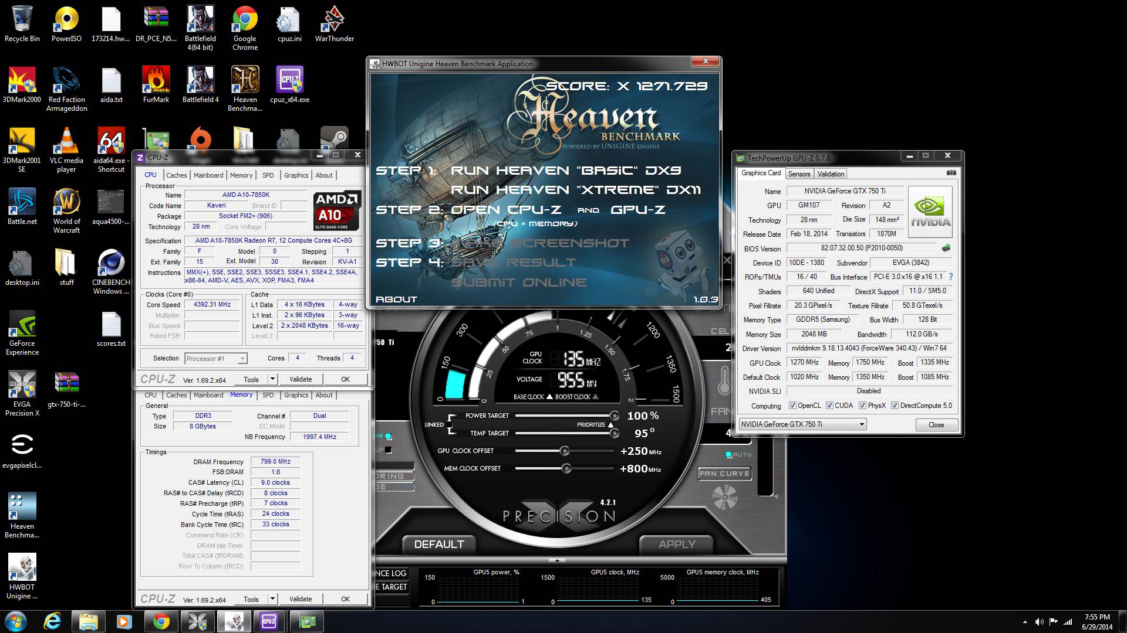This screenshot has width=1127, height=633.
Task: Toggle the PhysX checkbox in GPU-Z
Action: [862, 406]
